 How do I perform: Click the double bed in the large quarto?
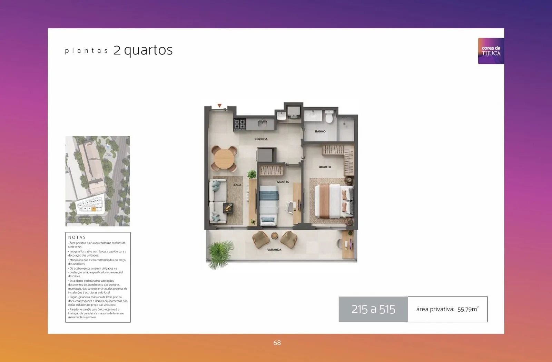click(334, 201)
